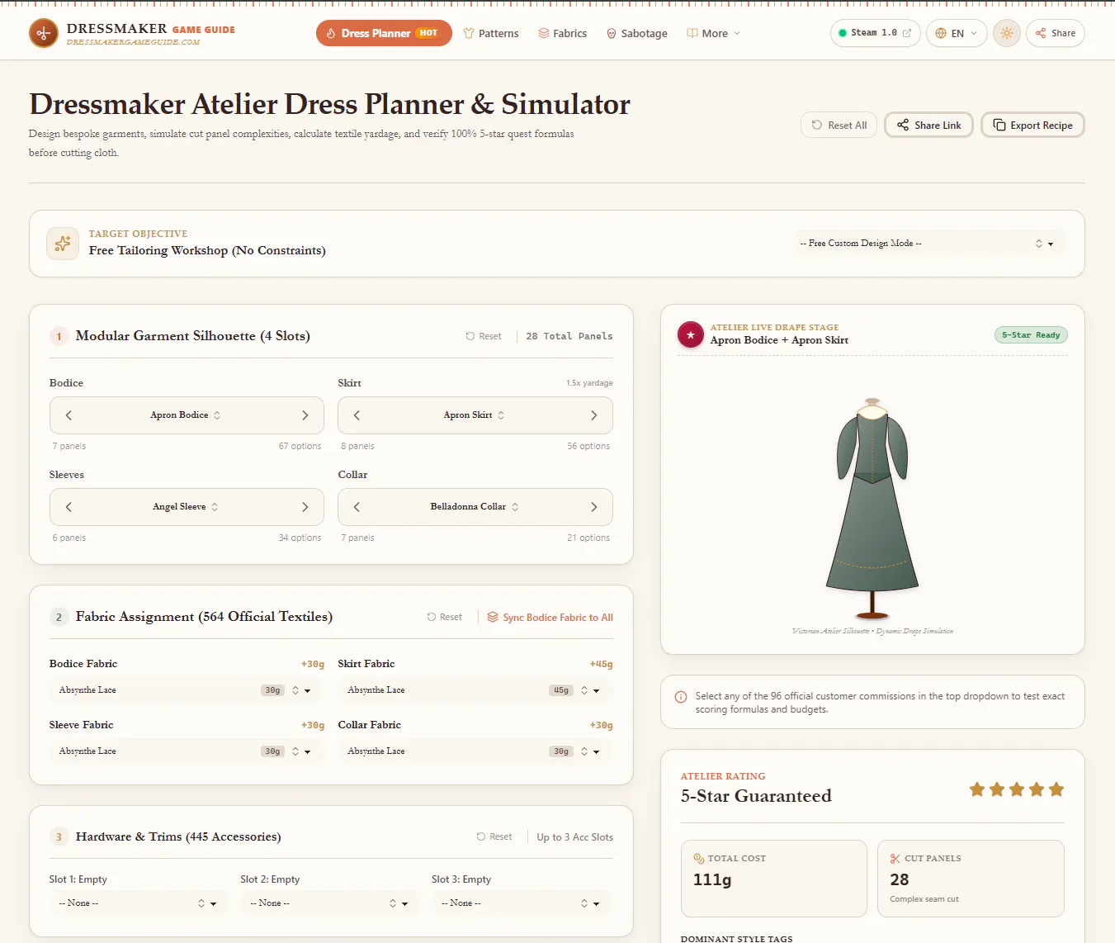Select next Sleeves option arrow
This screenshot has height=943, width=1115.
(x=305, y=507)
